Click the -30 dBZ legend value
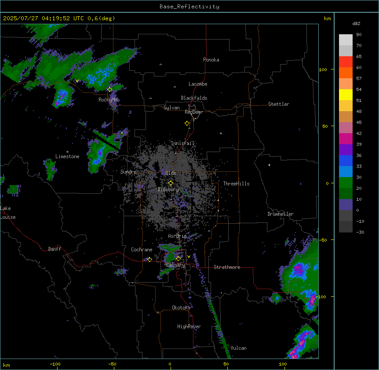 click(360, 232)
